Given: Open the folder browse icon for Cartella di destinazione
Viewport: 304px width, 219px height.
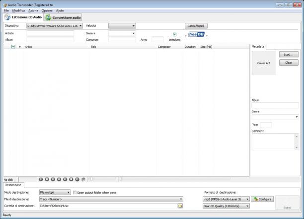Looking at the screenshot, I should 180,206.
